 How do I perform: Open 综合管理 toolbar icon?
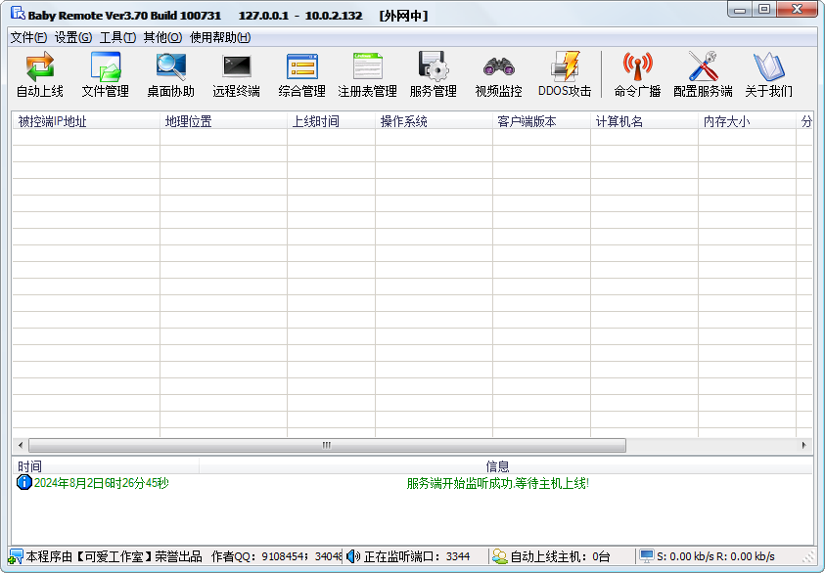(302, 74)
